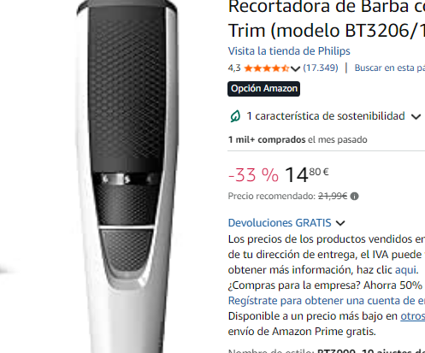
Task: Click the crossed-out 21,99€ recommended price
Action: click(333, 196)
